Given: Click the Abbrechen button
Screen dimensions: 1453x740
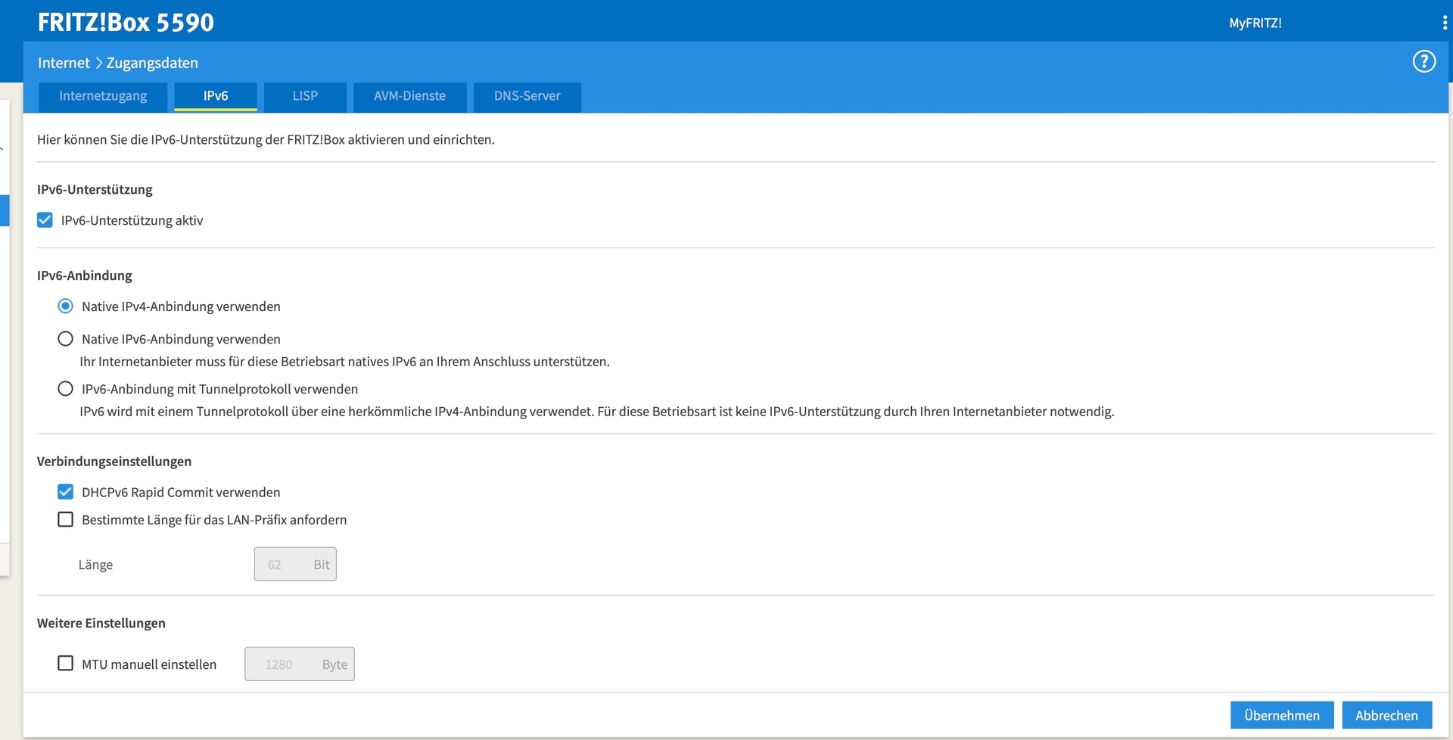Looking at the screenshot, I should (x=1386, y=715).
